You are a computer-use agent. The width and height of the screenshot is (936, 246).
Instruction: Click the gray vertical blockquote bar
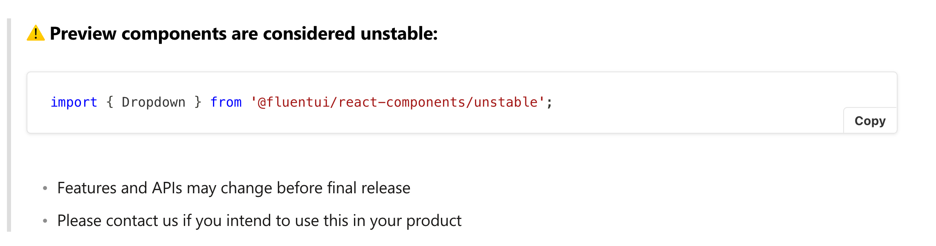coord(9,125)
